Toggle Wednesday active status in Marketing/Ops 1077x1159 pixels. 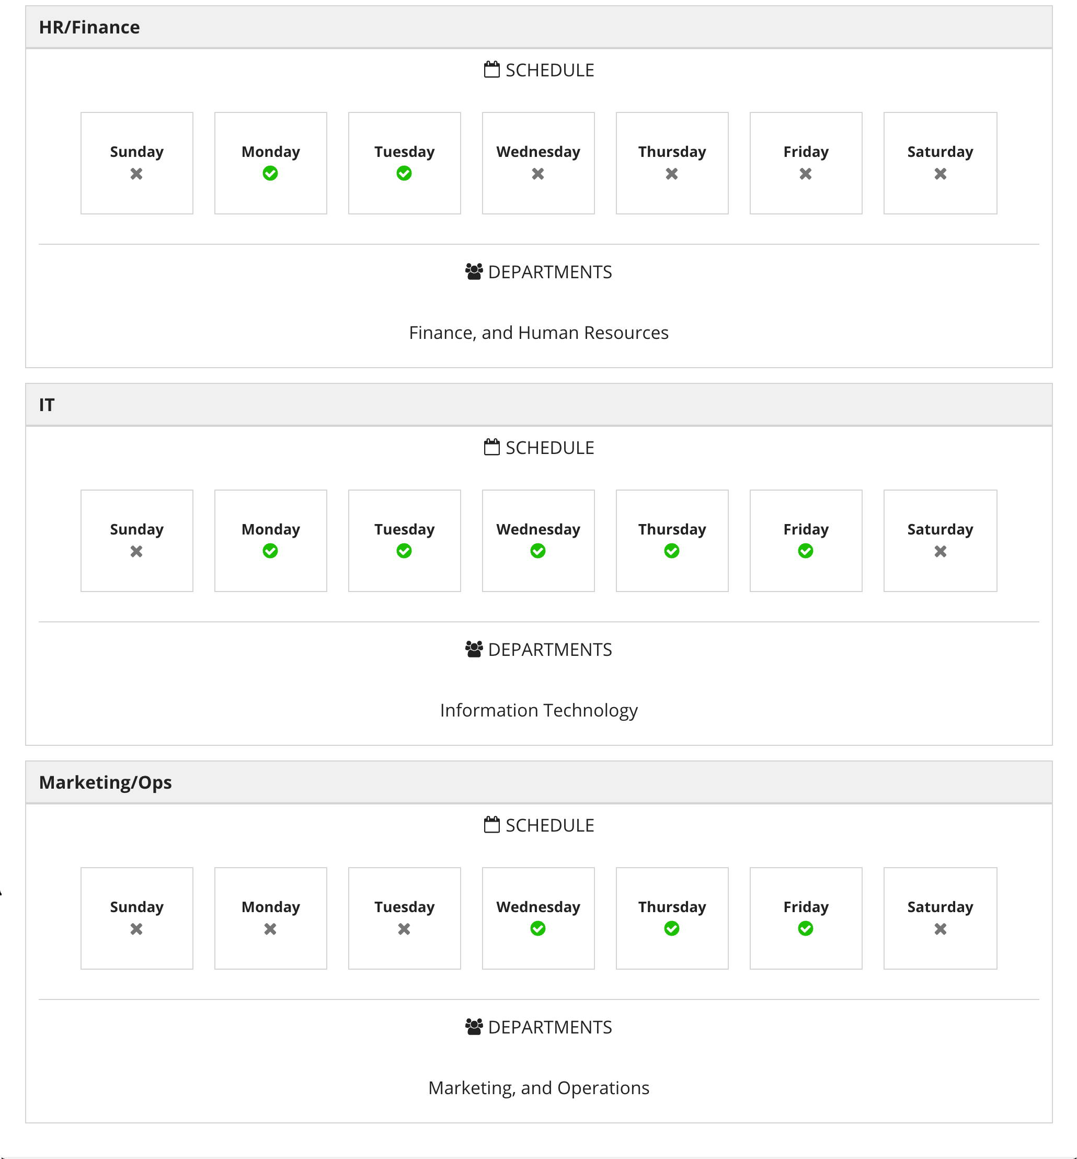[536, 917]
